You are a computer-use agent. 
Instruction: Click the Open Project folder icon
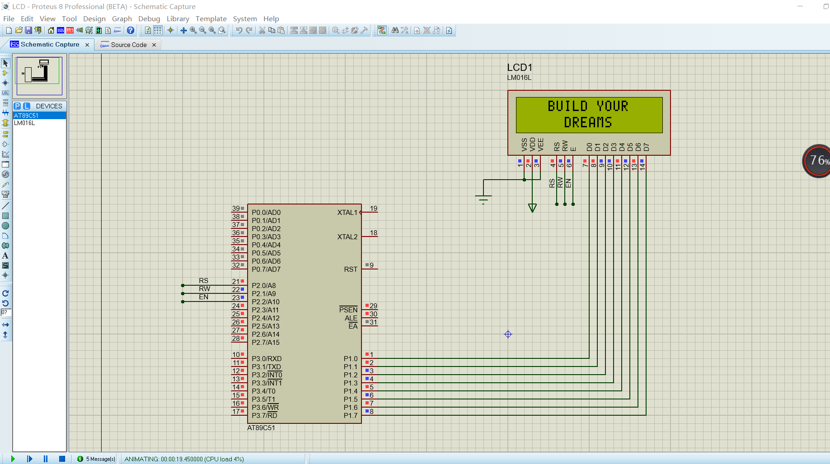point(19,30)
